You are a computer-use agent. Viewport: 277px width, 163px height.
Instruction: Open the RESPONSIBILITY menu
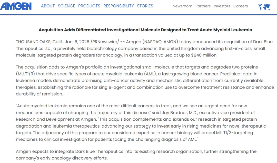click(118, 6)
